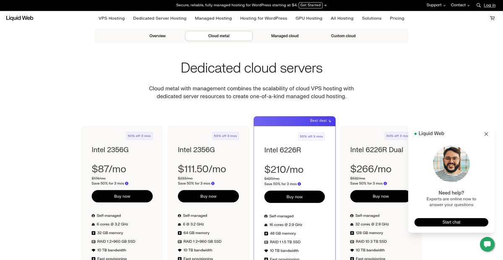Screen dimensions: 503x260
Task: Click info icon under $111.50/mo savings text
Action: (213, 183)
